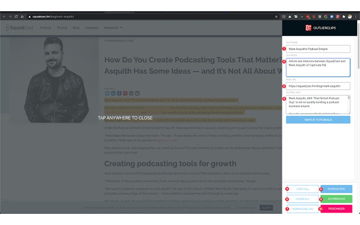
Task: Reload the page with the refresh icon
Action: [17, 16]
